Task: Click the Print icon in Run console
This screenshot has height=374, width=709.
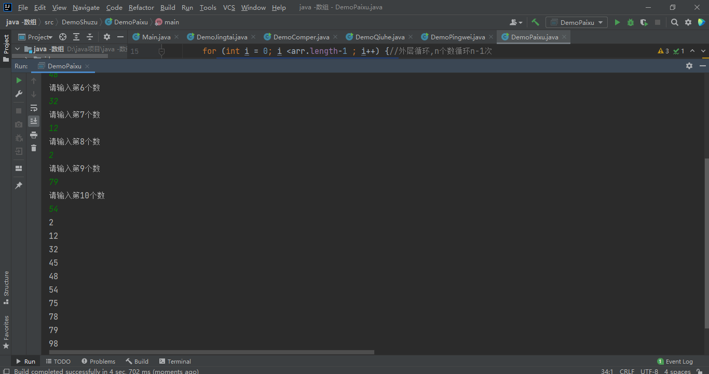Action: (x=34, y=135)
